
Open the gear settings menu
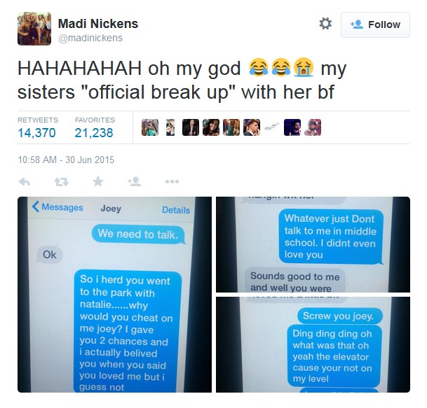pos(325,24)
